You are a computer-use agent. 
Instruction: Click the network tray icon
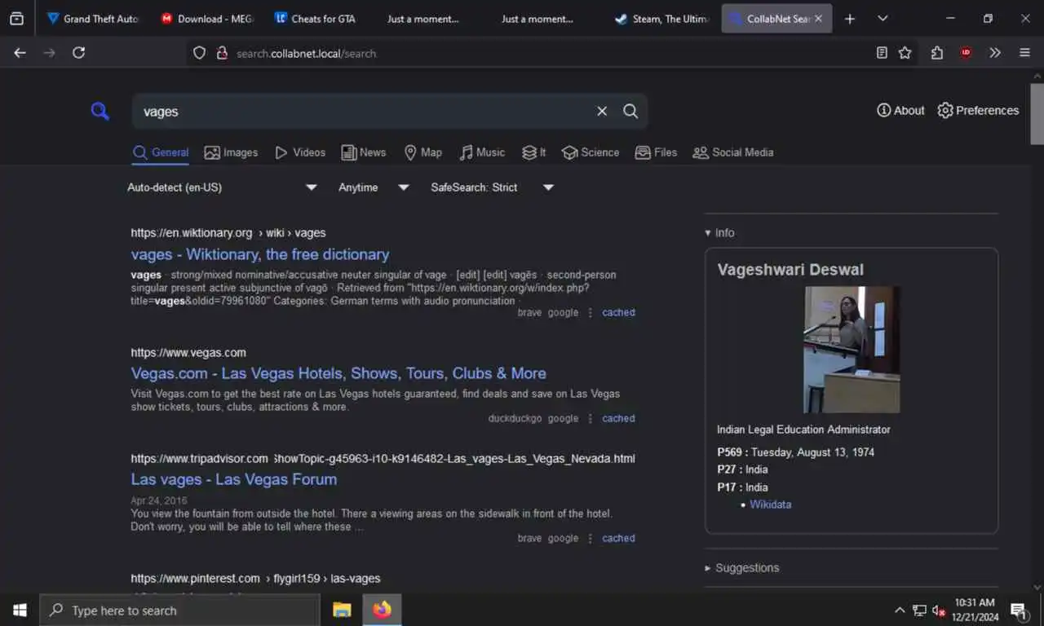(919, 610)
